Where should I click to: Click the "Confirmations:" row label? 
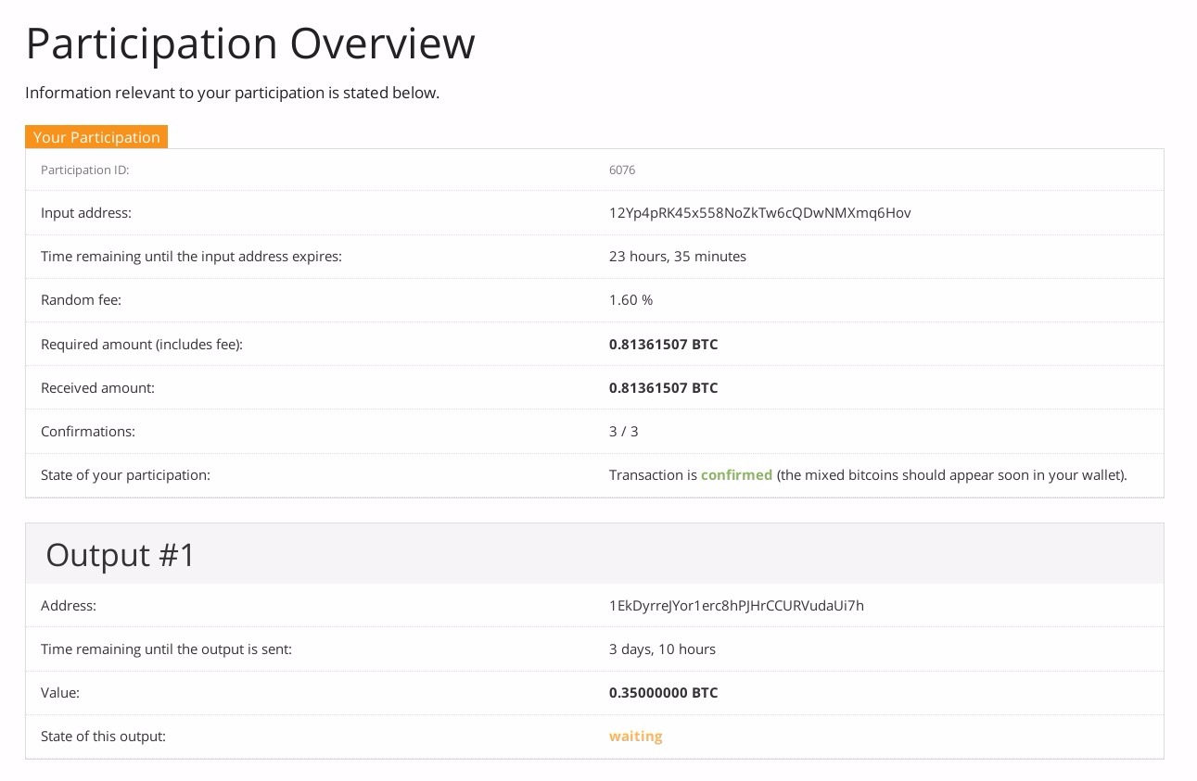(x=87, y=432)
